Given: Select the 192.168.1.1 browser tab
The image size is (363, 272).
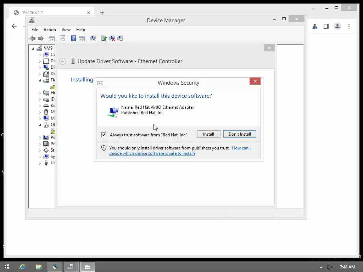Looking at the screenshot, I should (51, 12).
